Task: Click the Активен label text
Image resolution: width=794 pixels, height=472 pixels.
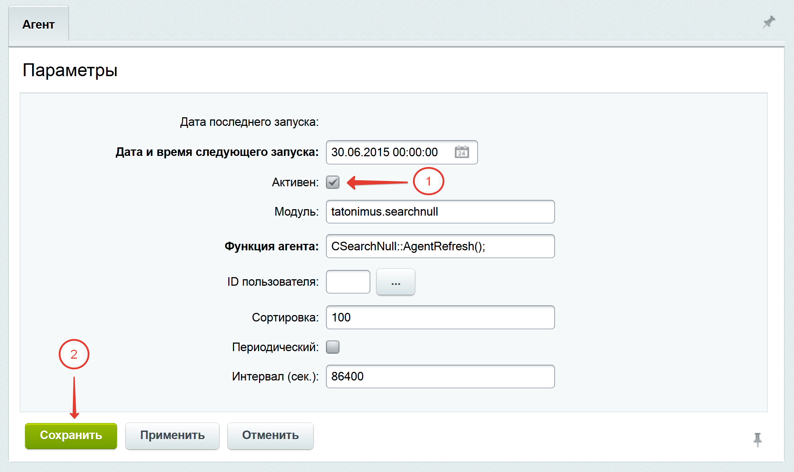Action: (295, 182)
